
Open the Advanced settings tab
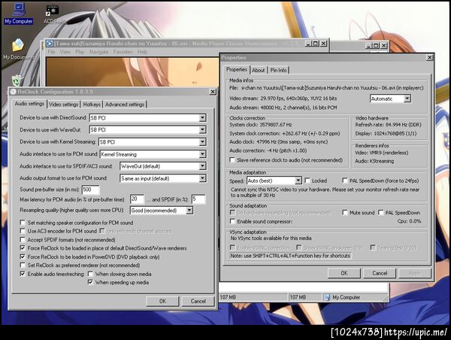pos(125,105)
